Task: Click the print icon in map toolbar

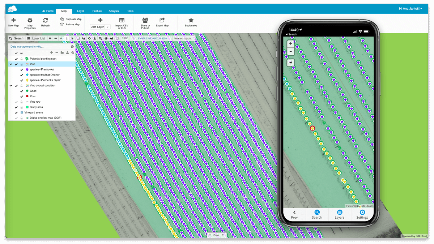Action: pyautogui.click(x=111, y=38)
